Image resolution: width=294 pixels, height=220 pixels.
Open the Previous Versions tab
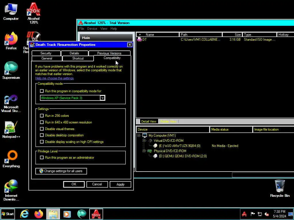(109, 53)
